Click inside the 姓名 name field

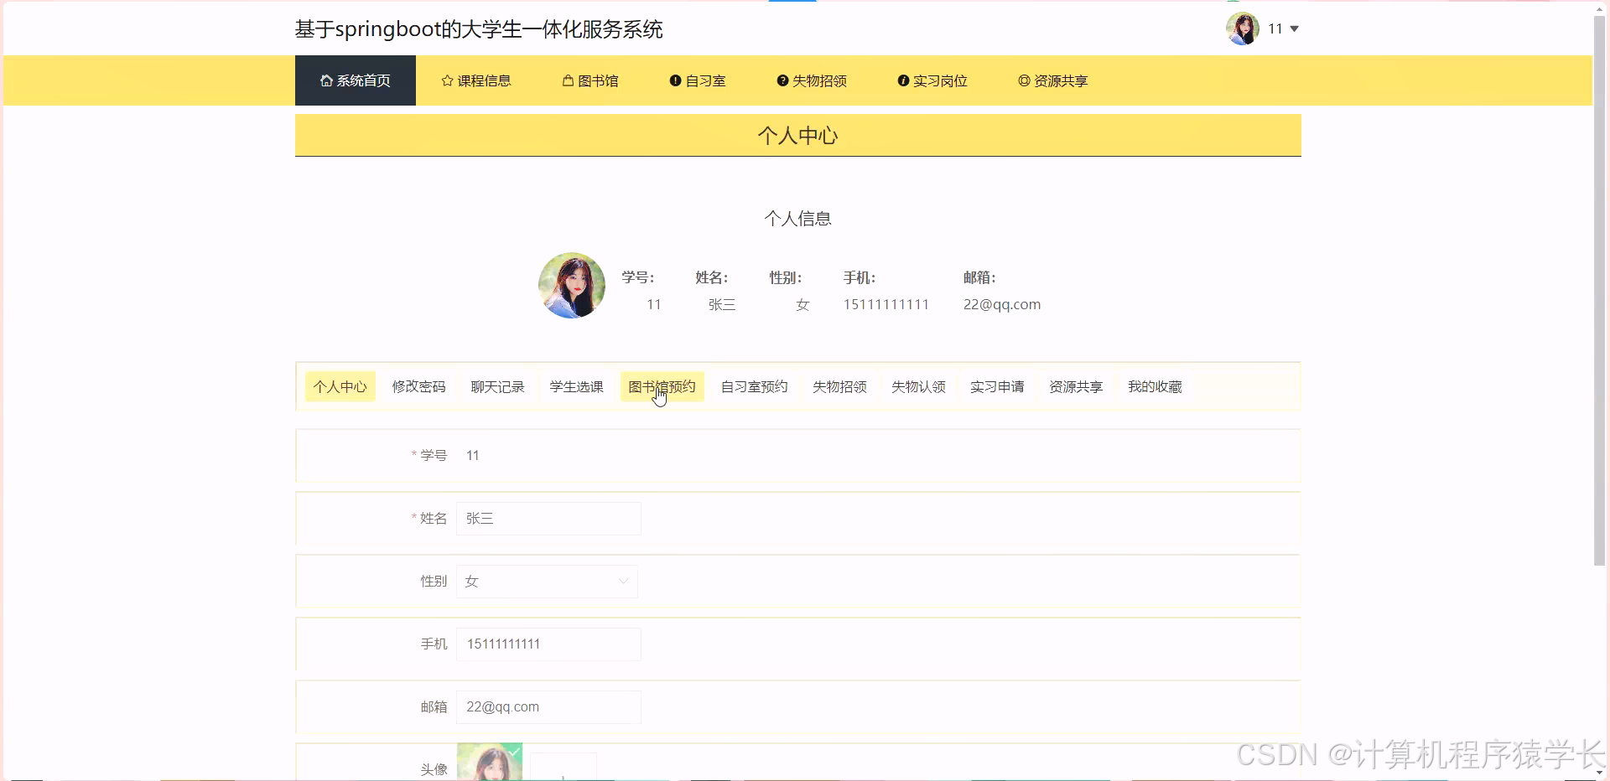pyautogui.click(x=548, y=518)
